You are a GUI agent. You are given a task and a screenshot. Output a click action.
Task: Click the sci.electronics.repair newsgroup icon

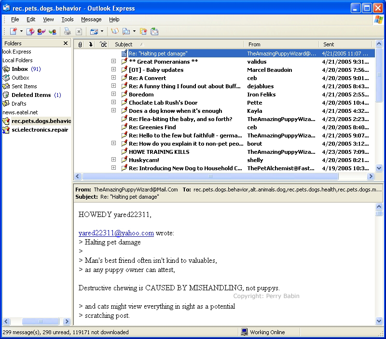coord(6,130)
